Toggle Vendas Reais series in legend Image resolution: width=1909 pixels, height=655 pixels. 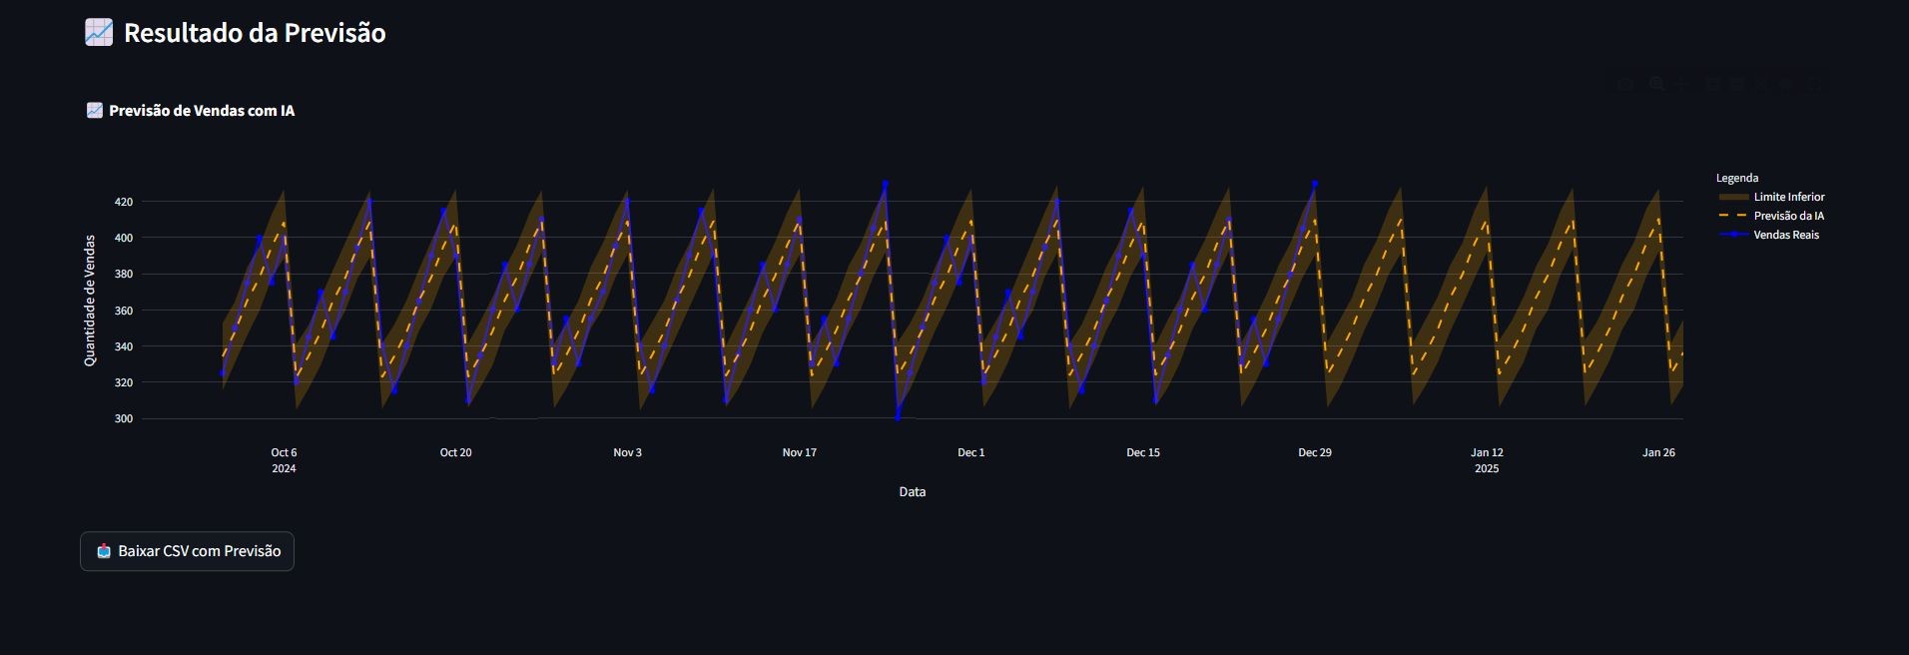(x=1785, y=235)
